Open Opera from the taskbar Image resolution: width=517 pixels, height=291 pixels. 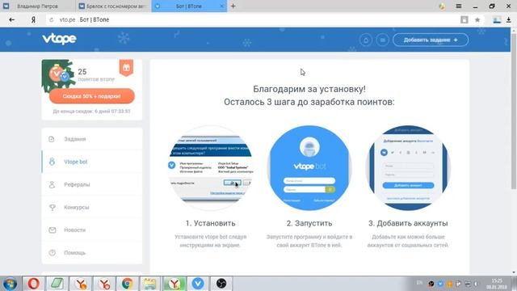click(x=33, y=284)
